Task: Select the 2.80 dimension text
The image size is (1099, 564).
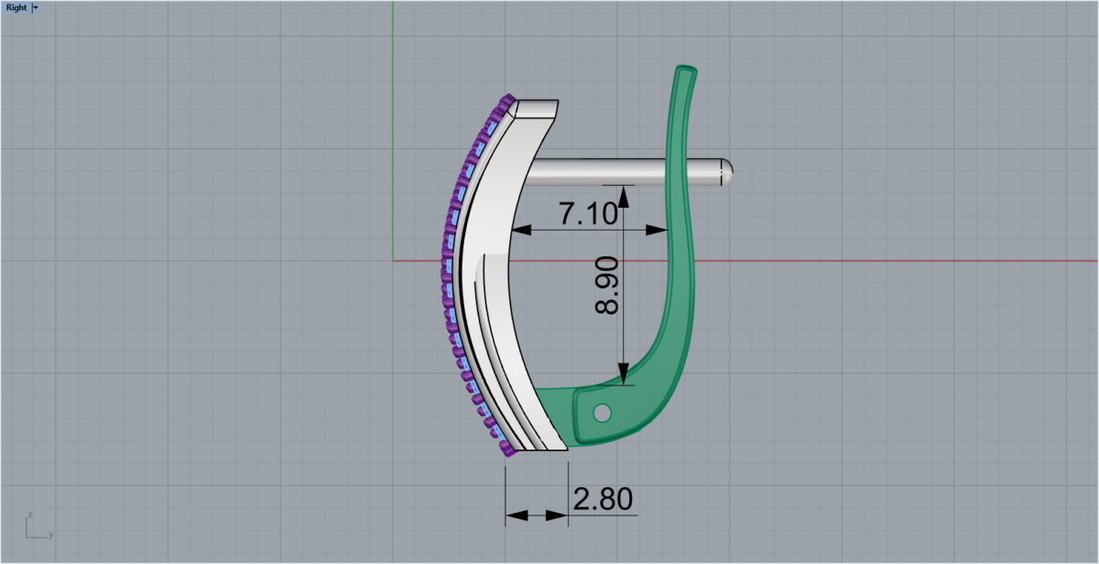Action: 603,500
